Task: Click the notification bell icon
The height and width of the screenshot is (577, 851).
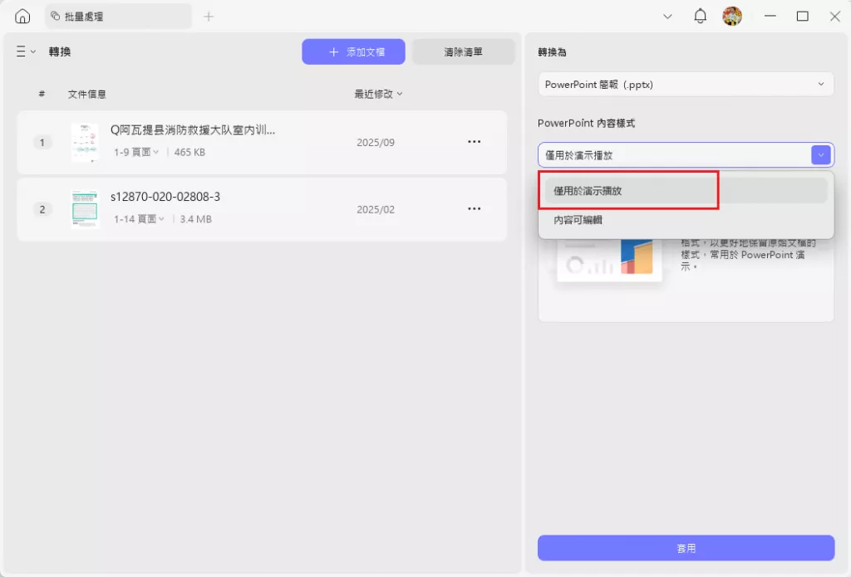Action: 699,15
